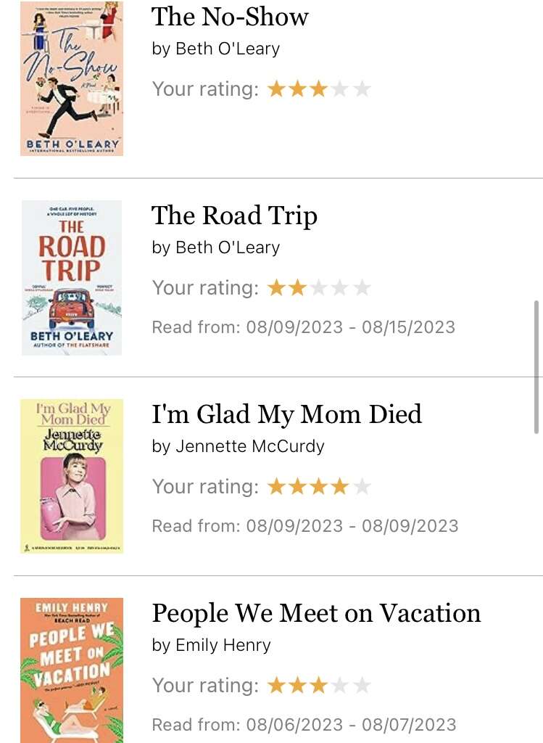
Task: Set The No-Show rating to five stars
Action: 362,89
